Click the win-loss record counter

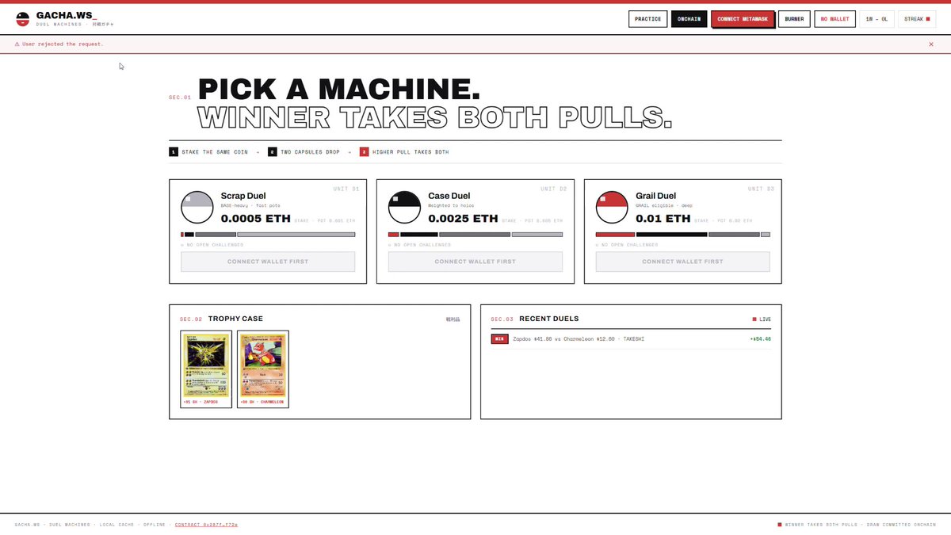pos(877,19)
